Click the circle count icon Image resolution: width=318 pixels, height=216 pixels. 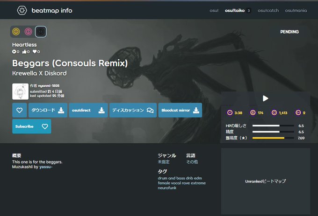[x=274, y=112]
